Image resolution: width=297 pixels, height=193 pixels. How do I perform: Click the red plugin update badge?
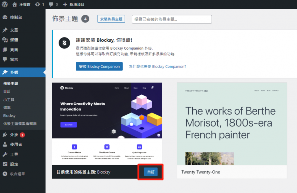[x=22, y=135]
